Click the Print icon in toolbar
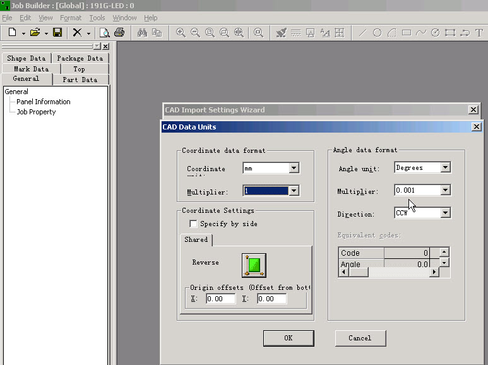 (119, 32)
